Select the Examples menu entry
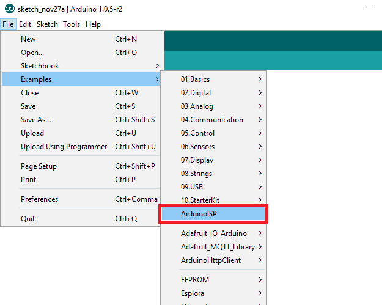382x305 pixels. pyautogui.click(x=81, y=79)
